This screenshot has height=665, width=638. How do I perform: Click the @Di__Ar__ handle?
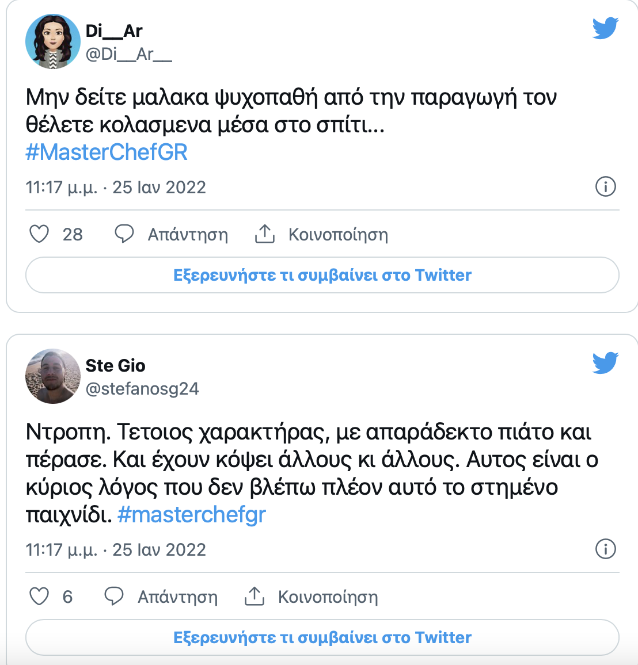(128, 54)
